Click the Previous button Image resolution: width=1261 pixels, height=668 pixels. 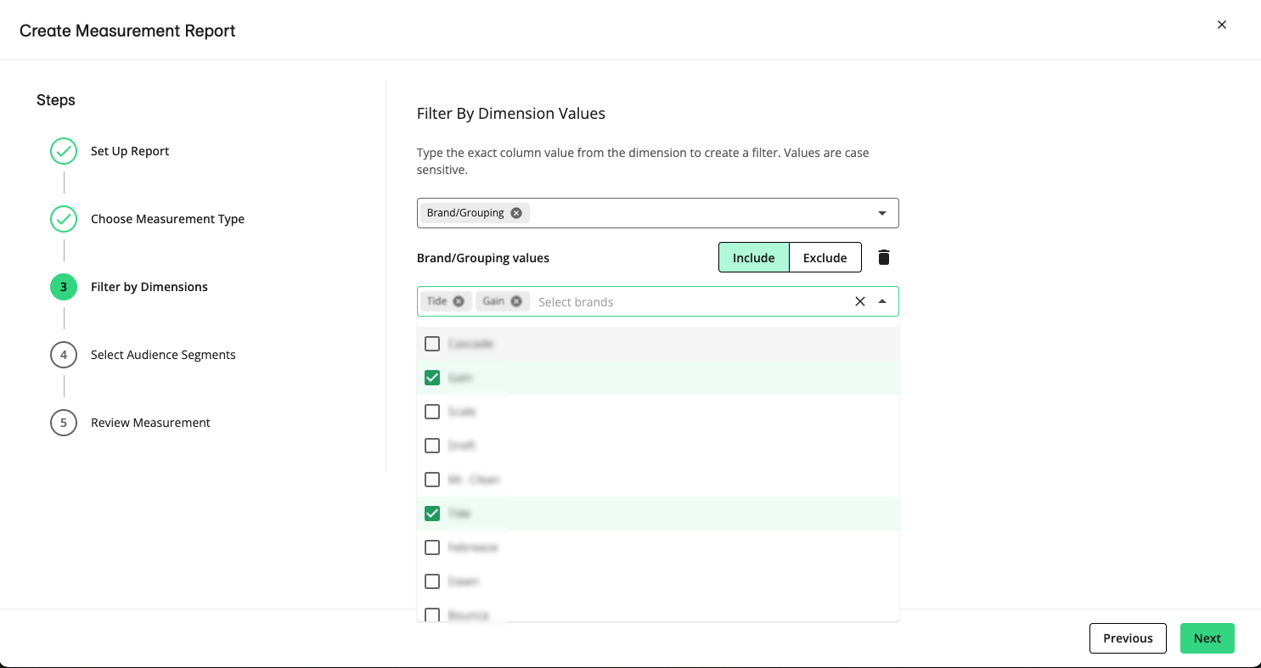pos(1128,637)
